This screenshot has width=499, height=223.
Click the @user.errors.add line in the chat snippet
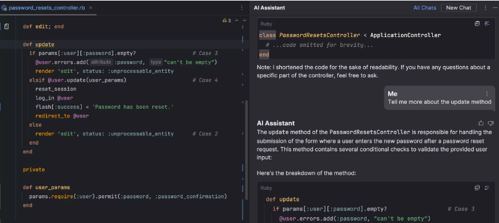355,219
